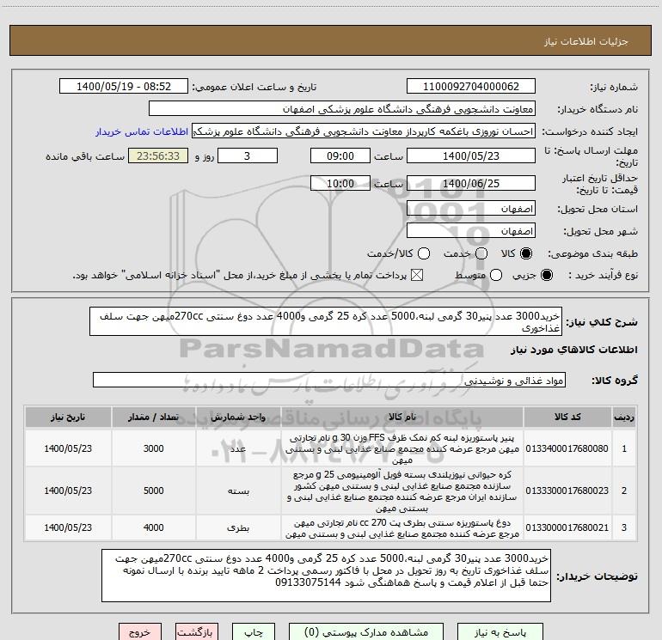Screen dimensions: 662x640
Task: Click the cheese product name in row 1
Action: (402, 448)
